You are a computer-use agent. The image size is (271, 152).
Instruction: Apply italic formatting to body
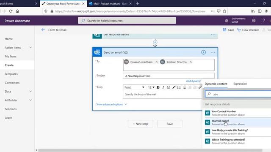click(x=163, y=87)
